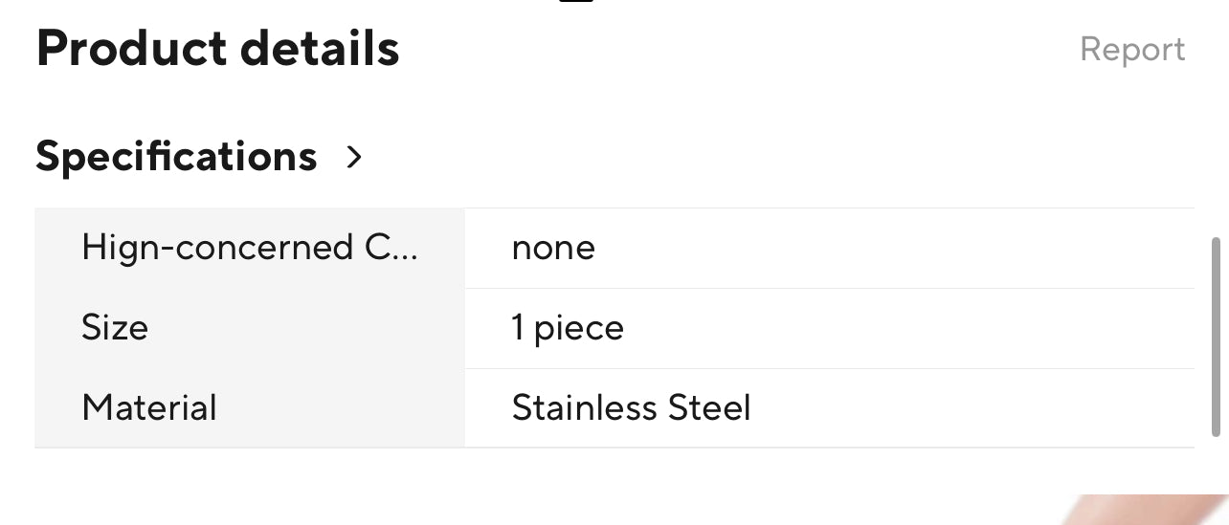Select the Stainless Steel material value
Screen dimensions: 1229x525
pyautogui.click(x=631, y=408)
